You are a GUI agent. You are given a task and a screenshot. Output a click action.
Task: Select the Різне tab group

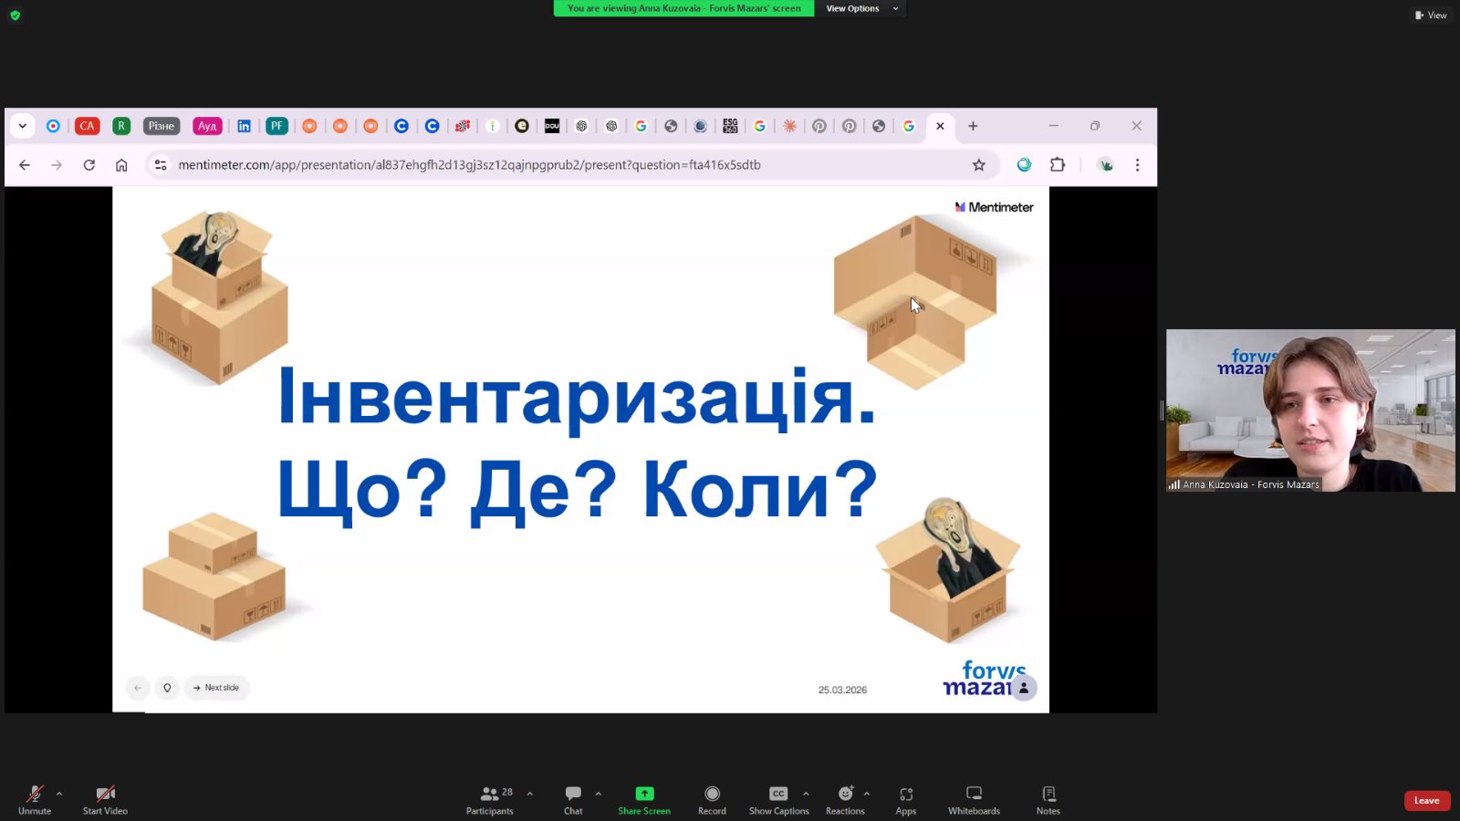(x=161, y=126)
